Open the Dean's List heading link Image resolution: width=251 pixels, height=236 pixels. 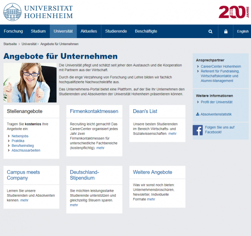[x=145, y=111]
